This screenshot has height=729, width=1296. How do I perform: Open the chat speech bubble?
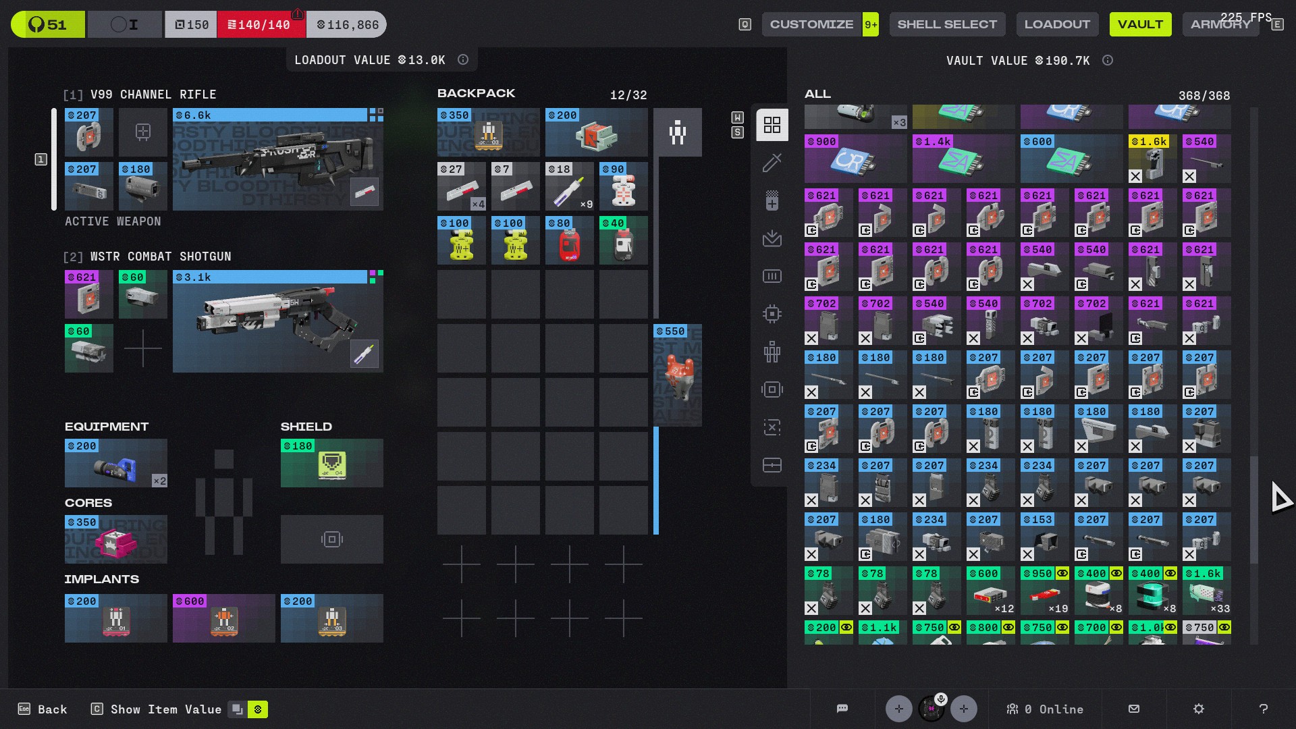(x=842, y=709)
